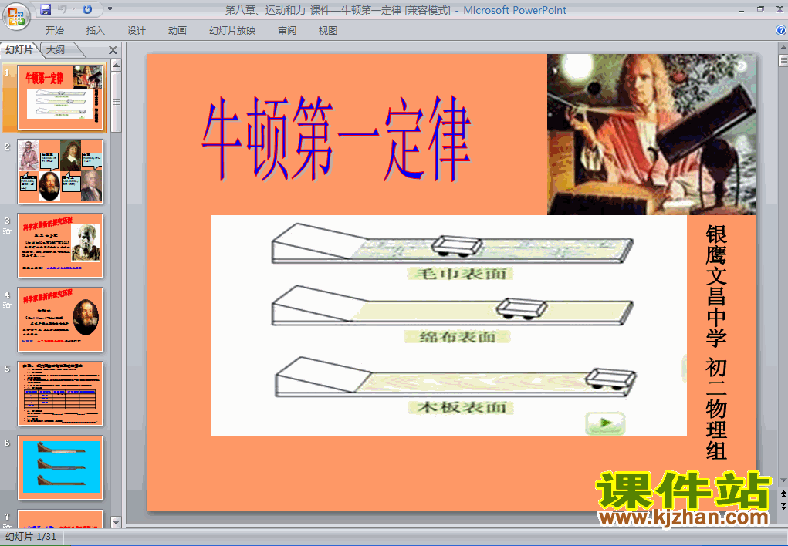Click the thumbnail pane scroll up arrow
Viewport: 788px width, 546px height.
click(x=116, y=66)
